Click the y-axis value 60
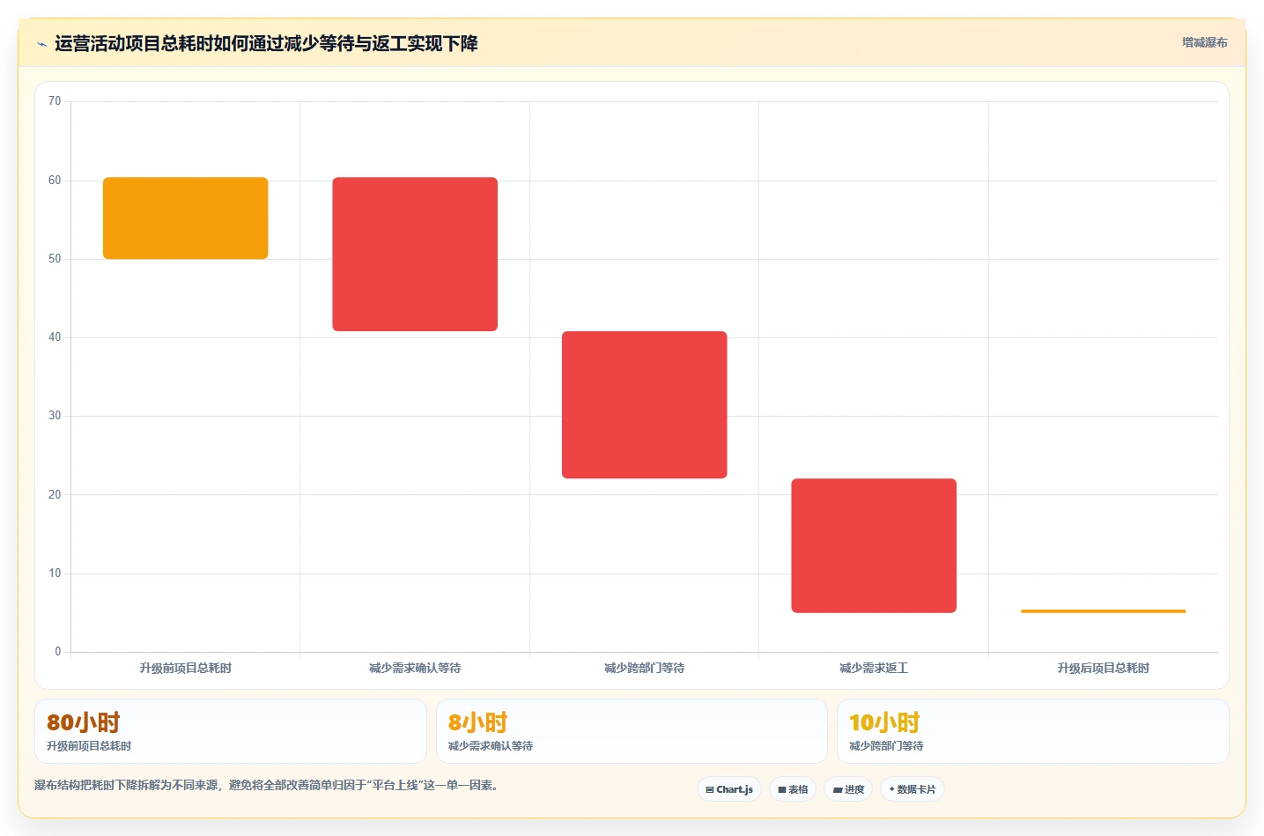 coord(55,181)
